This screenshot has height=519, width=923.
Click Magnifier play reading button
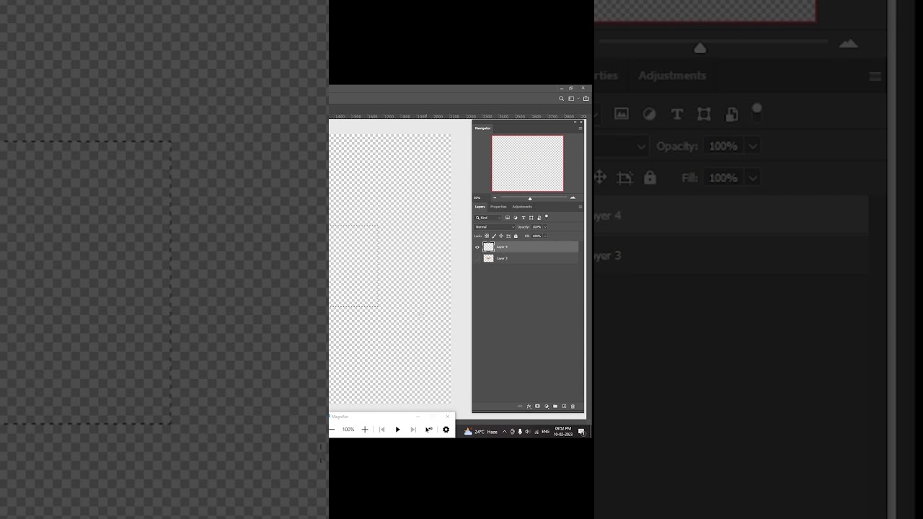coord(397,430)
